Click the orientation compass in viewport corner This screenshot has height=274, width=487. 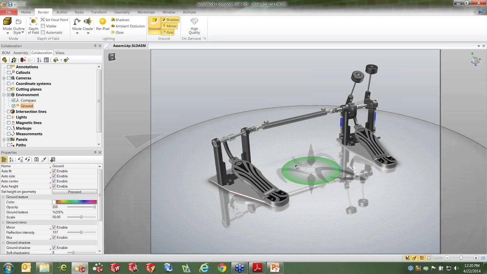click(x=475, y=60)
